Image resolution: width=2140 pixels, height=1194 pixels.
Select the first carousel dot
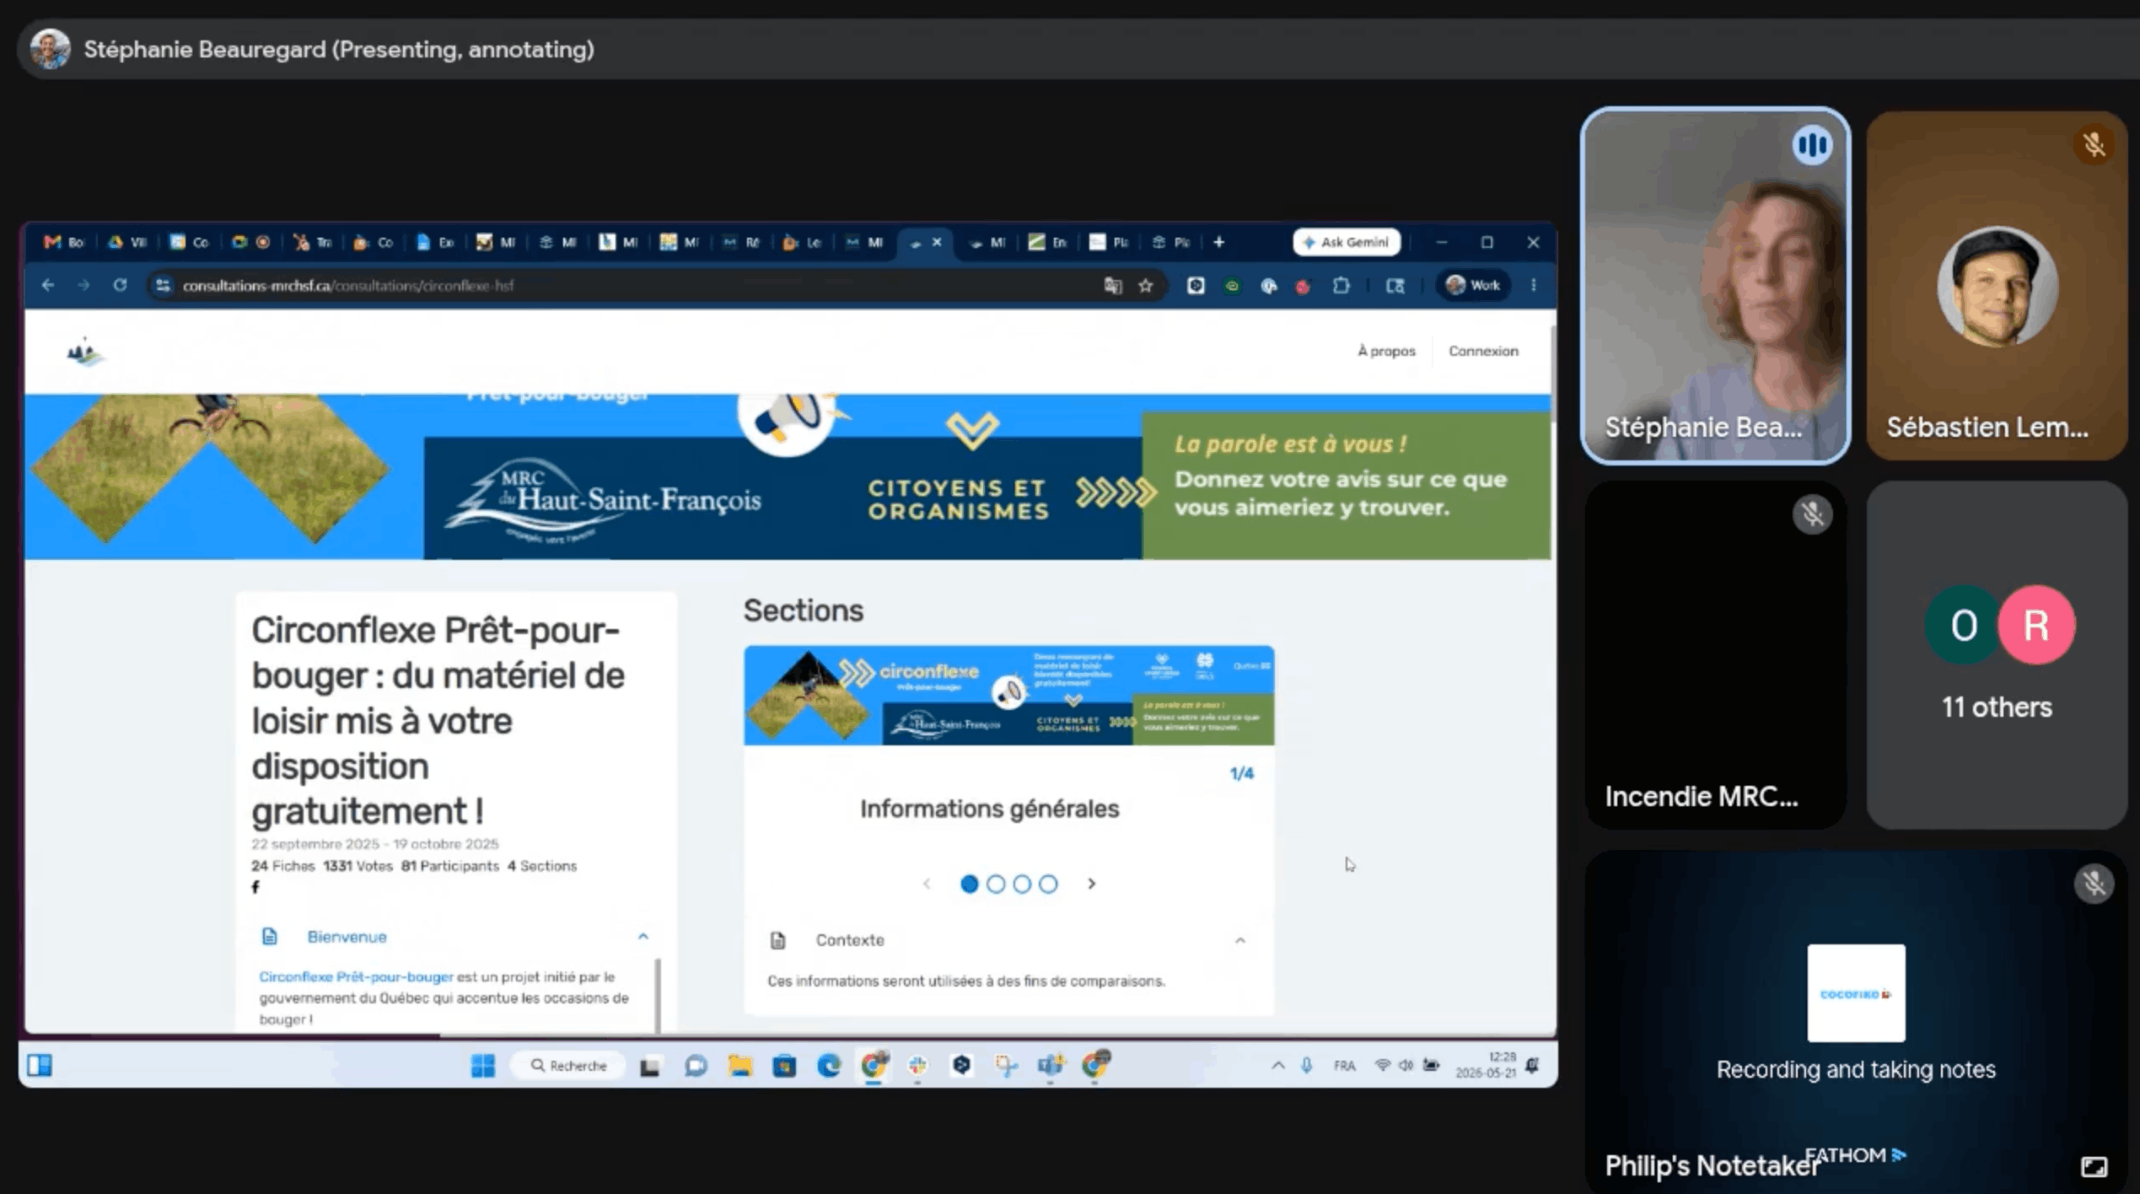point(969,884)
